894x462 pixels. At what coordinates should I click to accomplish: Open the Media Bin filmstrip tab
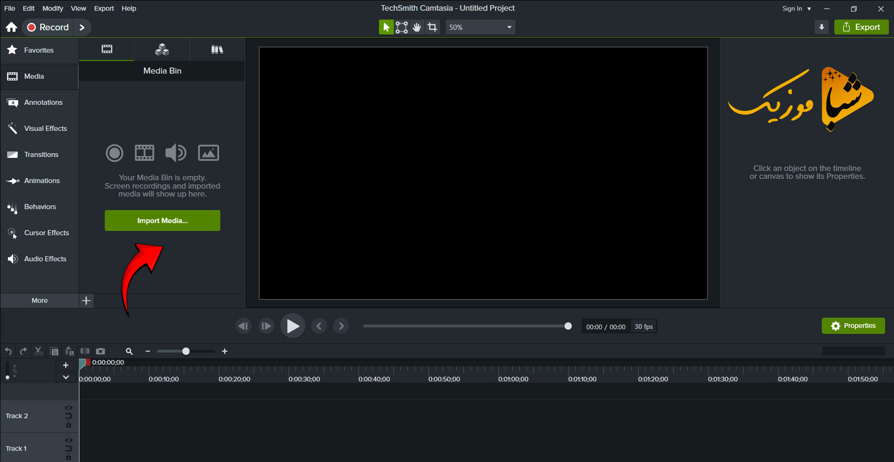(107, 49)
